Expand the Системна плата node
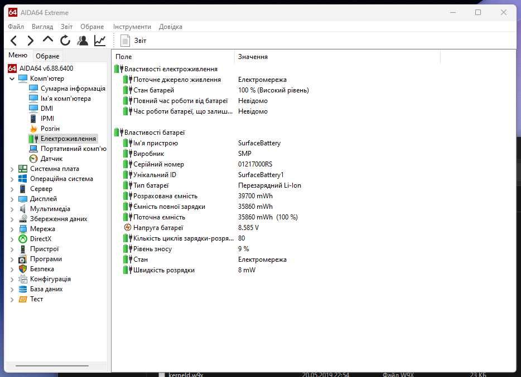 tap(12, 169)
